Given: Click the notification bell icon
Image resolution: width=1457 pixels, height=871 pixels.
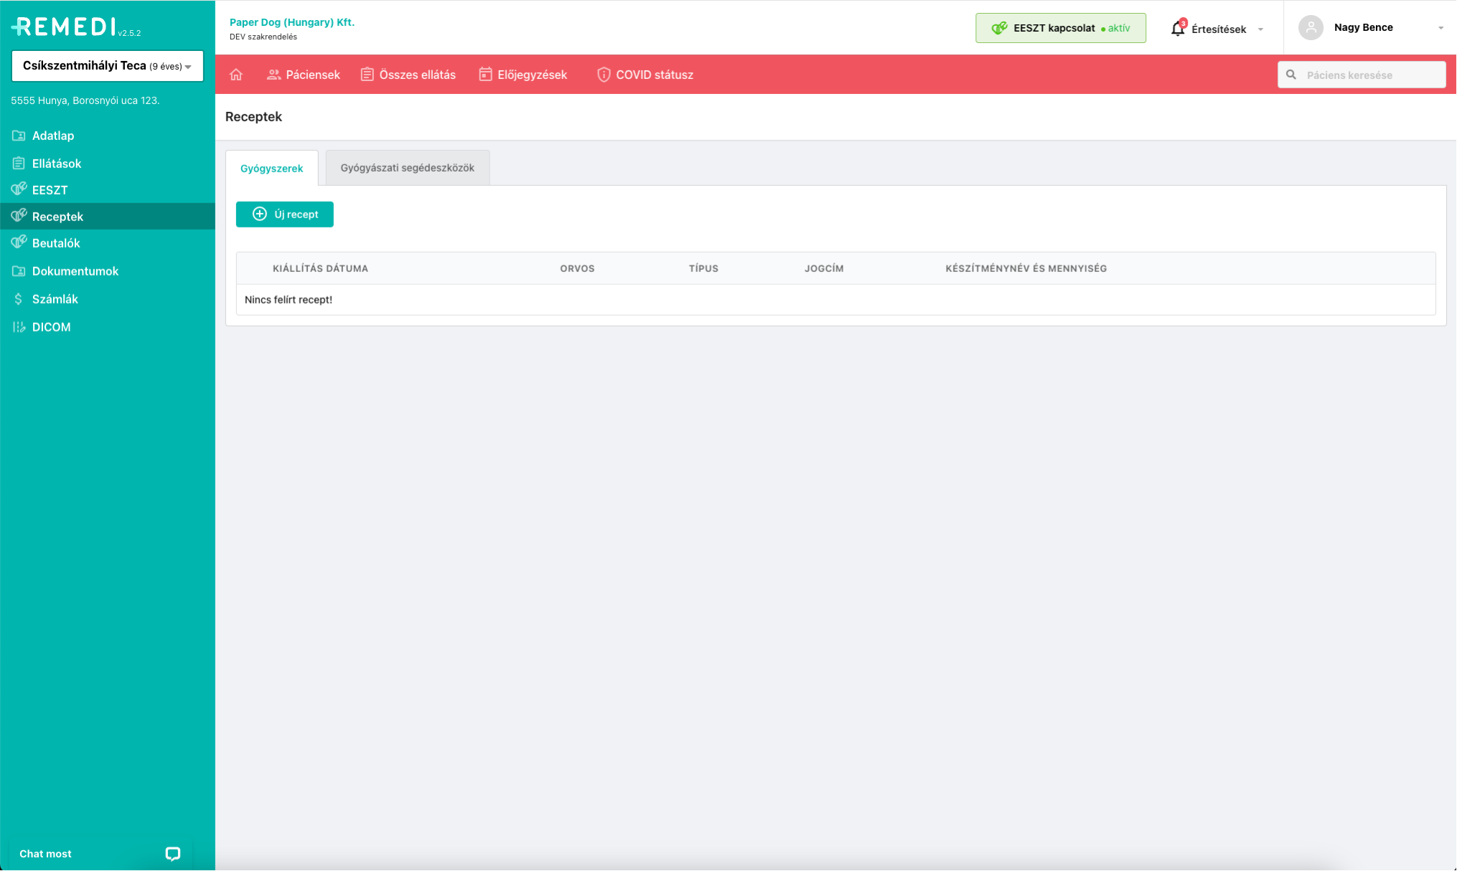Looking at the screenshot, I should coord(1177,29).
